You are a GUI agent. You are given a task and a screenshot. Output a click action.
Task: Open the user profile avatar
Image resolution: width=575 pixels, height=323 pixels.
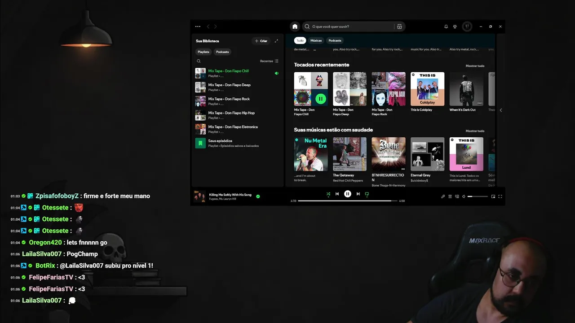click(467, 26)
